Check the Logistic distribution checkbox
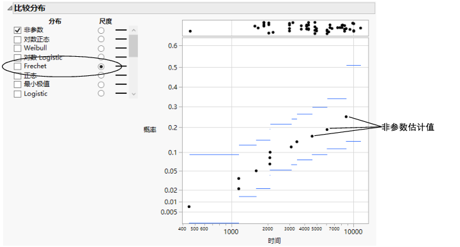 [18, 94]
